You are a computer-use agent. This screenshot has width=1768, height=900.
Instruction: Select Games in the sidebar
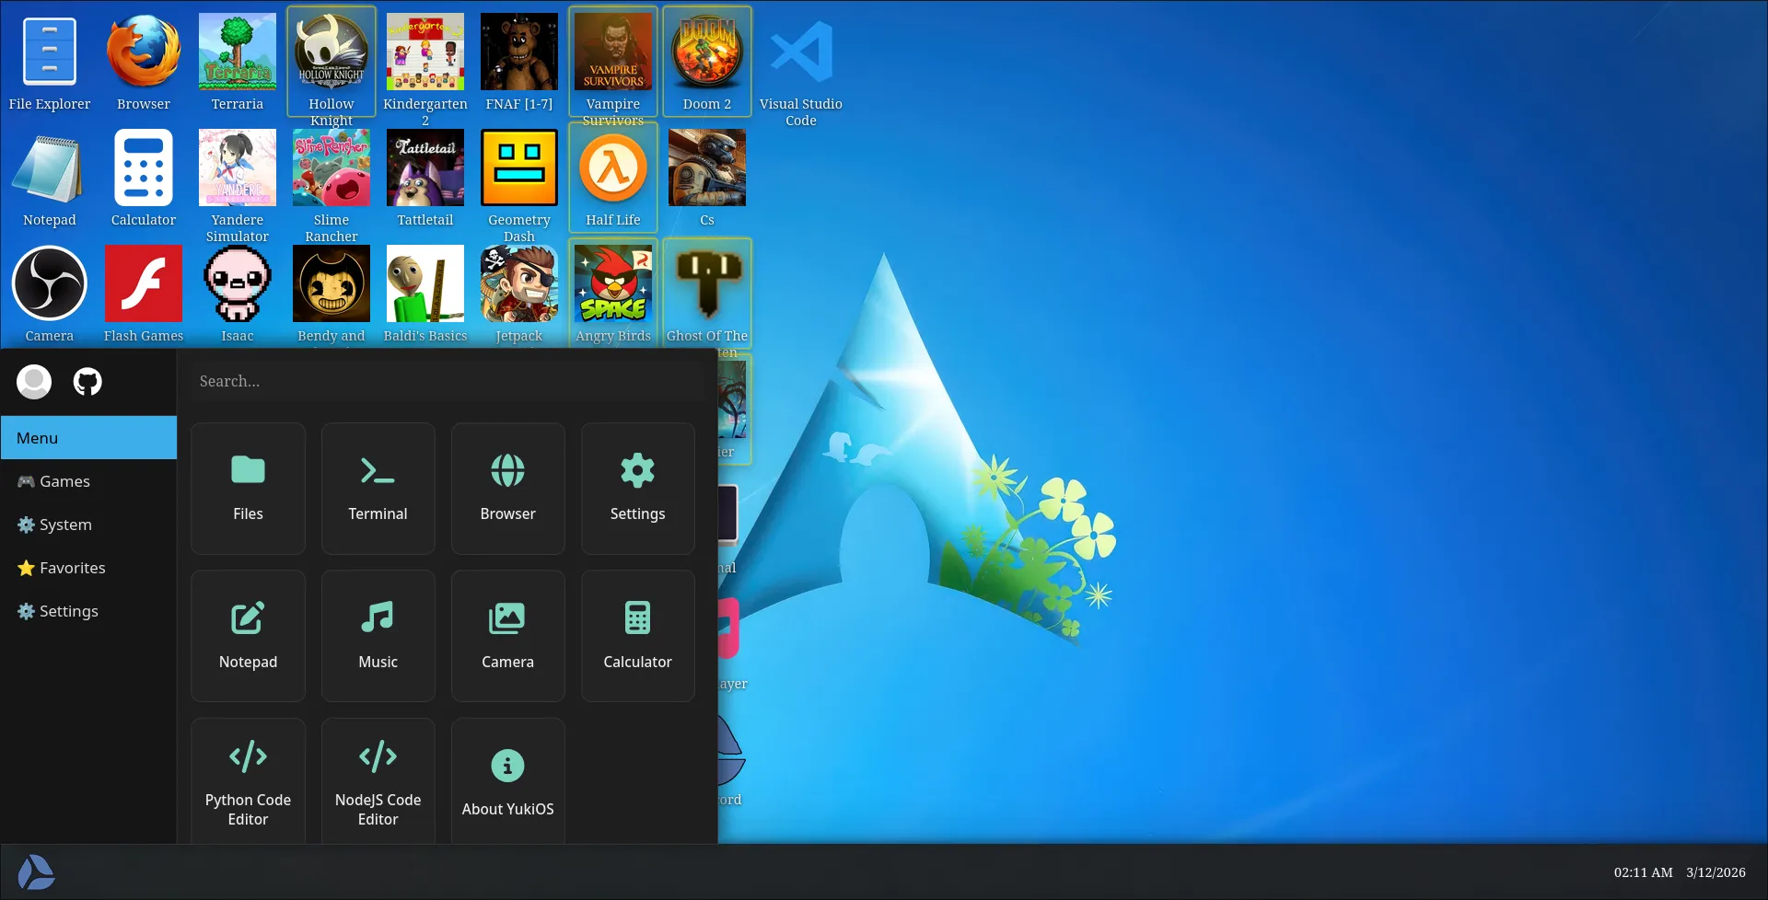(64, 480)
